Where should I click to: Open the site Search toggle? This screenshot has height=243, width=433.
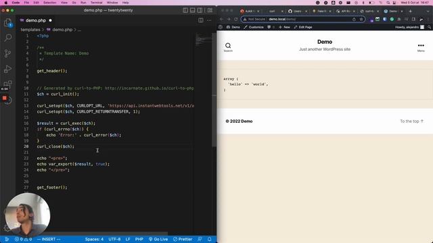point(228,47)
